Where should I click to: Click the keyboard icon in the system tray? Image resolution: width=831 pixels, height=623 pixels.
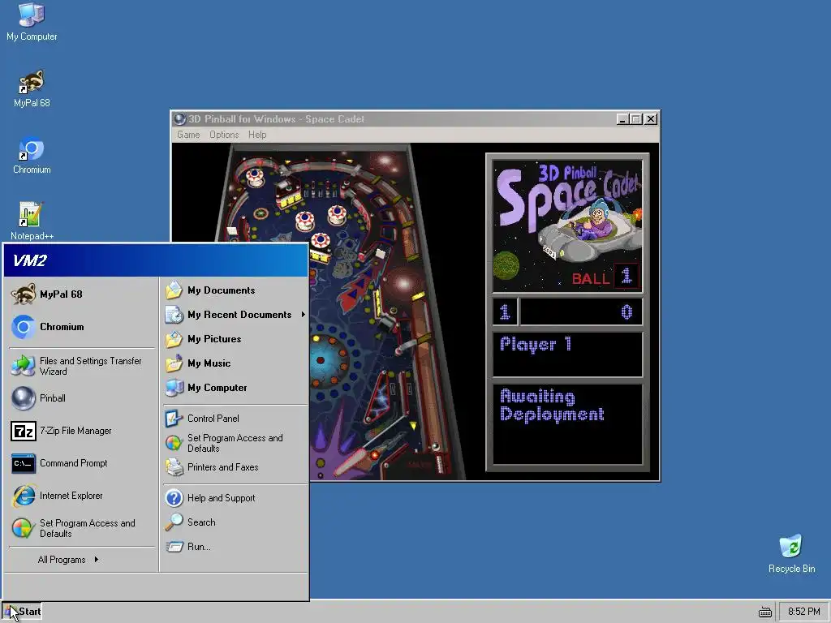(764, 612)
